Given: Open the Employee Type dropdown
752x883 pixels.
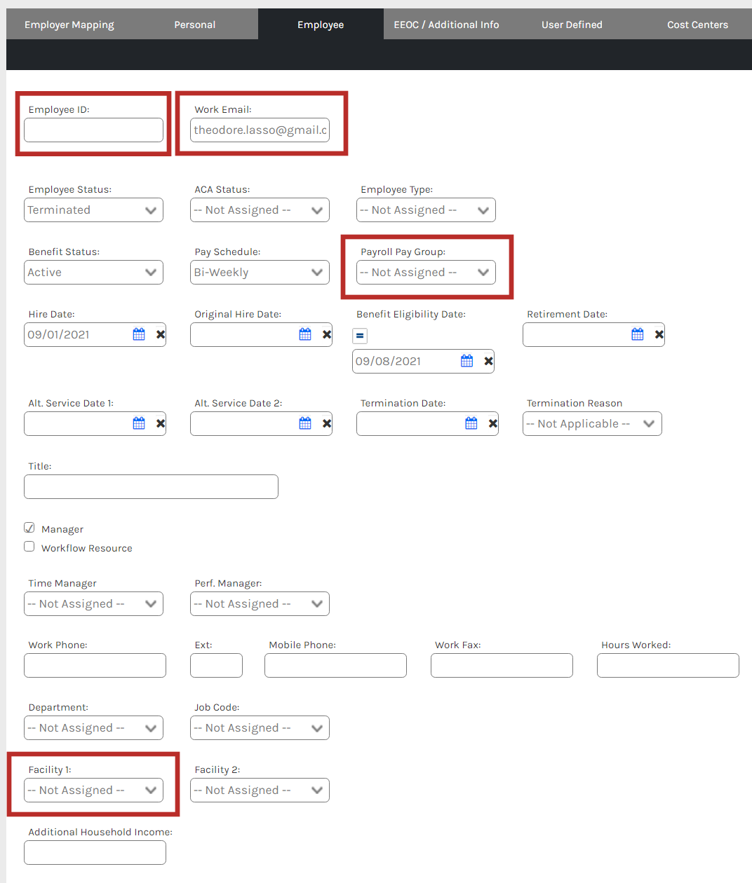Looking at the screenshot, I should tap(426, 210).
